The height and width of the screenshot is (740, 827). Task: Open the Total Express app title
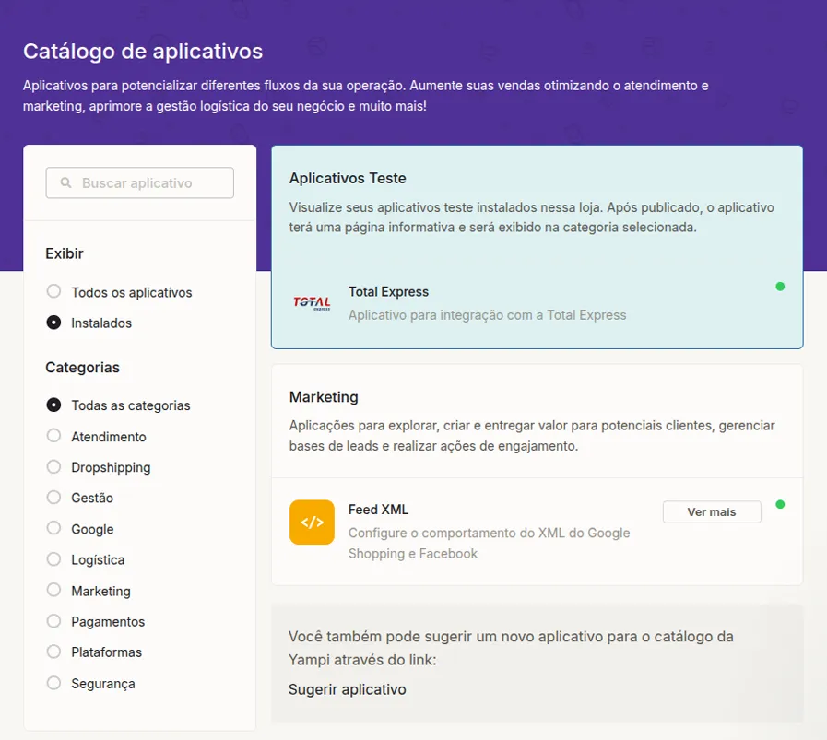coord(388,291)
